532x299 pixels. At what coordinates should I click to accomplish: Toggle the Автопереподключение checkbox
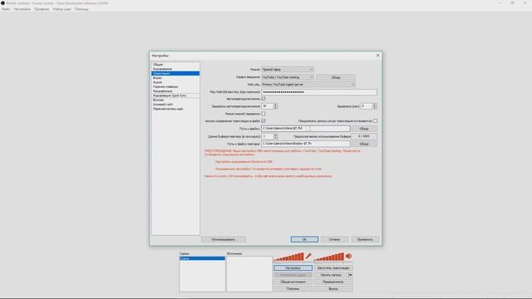click(x=264, y=99)
